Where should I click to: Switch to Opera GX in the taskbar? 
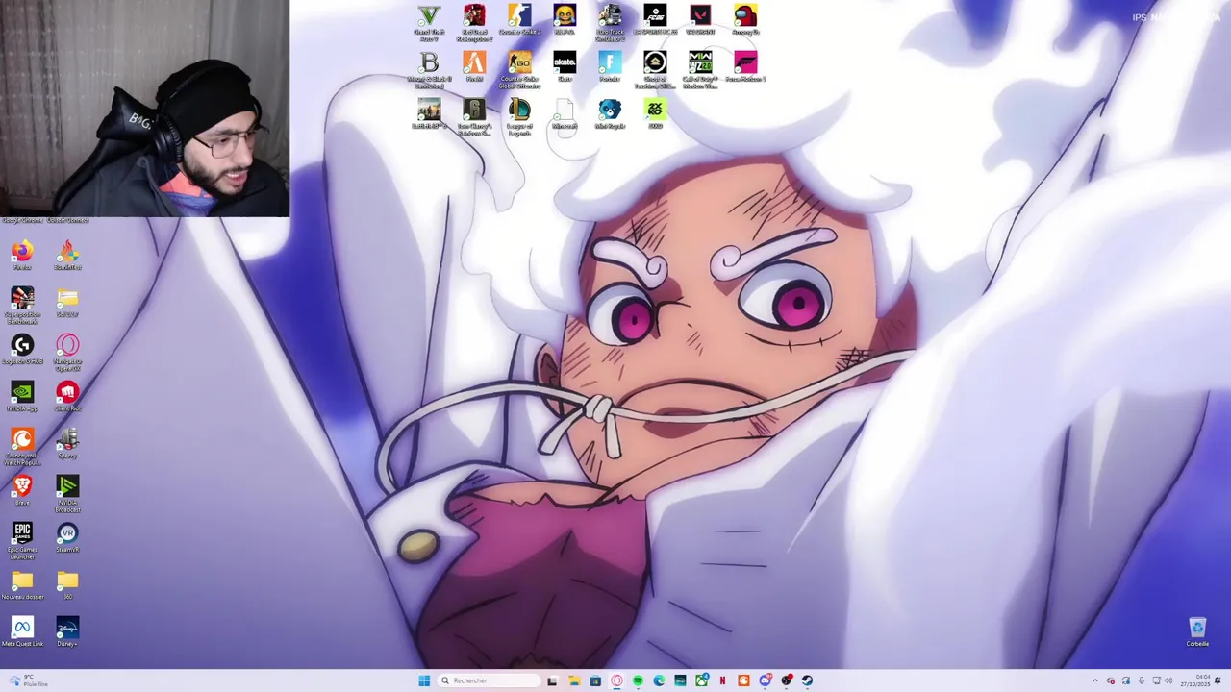616,680
